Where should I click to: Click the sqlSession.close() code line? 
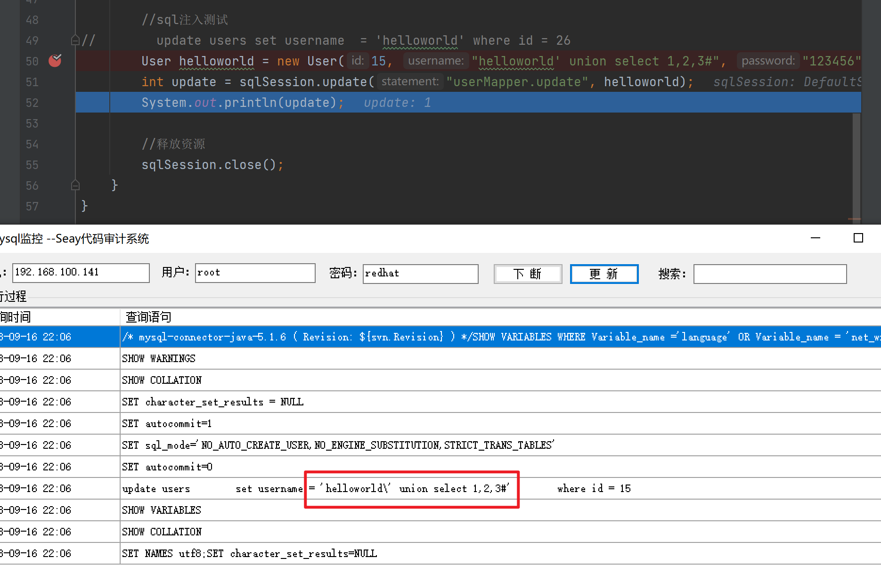pyautogui.click(x=212, y=165)
